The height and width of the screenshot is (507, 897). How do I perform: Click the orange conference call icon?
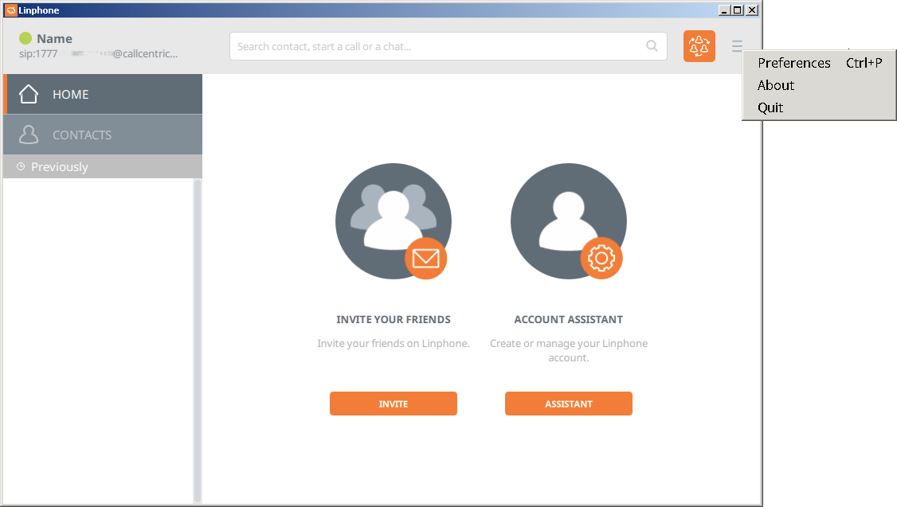pyautogui.click(x=699, y=46)
